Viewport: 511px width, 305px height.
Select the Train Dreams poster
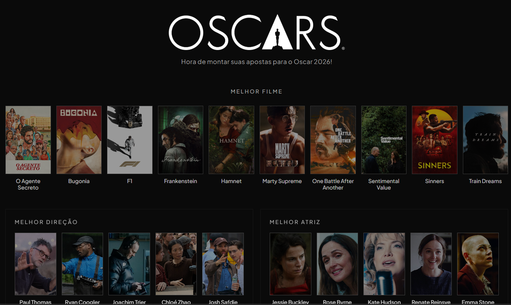[486, 140]
